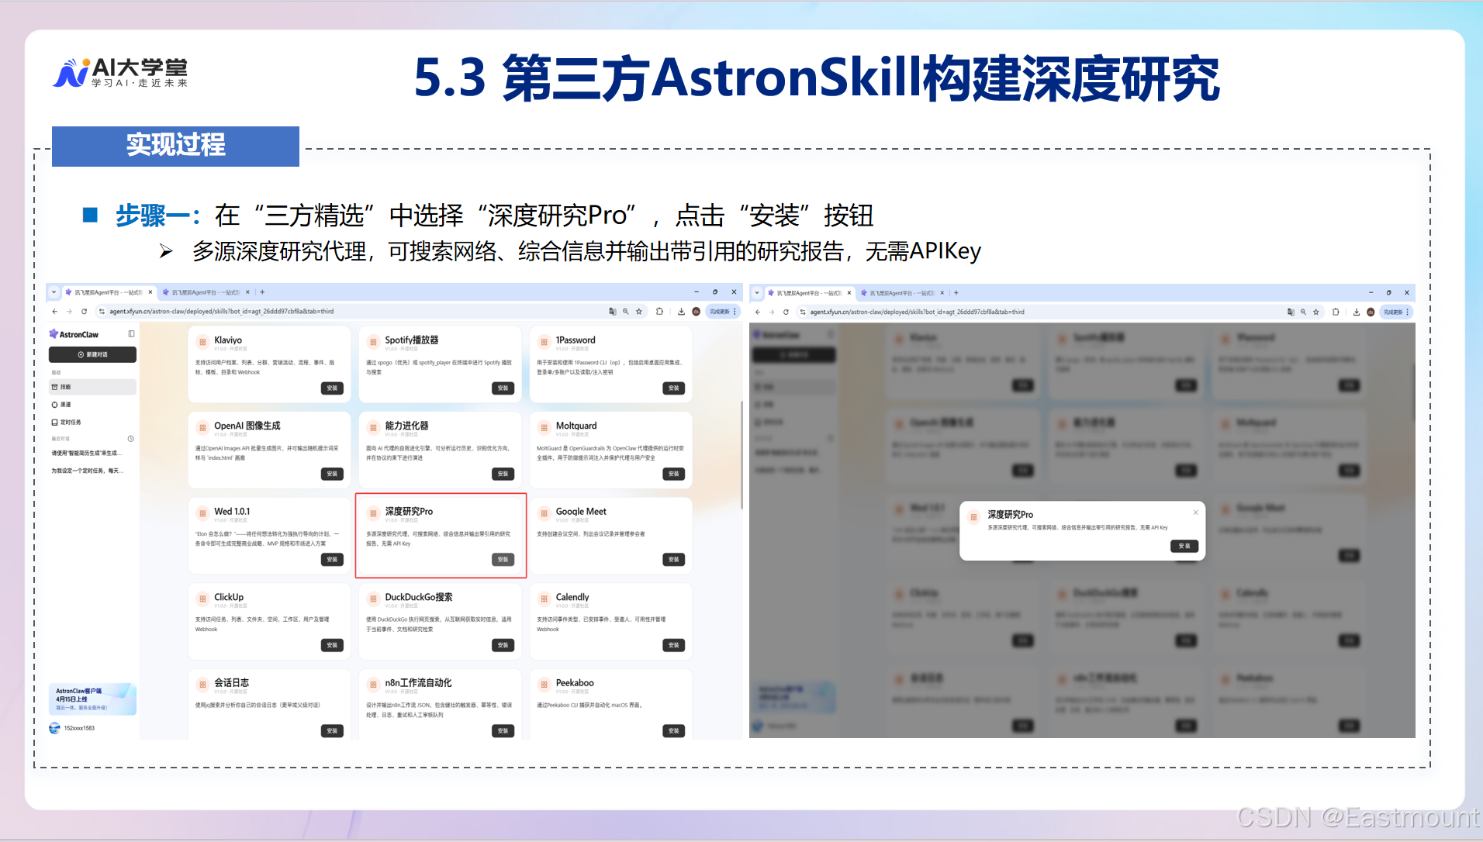Switch to the second tab in right browser

[x=902, y=293]
